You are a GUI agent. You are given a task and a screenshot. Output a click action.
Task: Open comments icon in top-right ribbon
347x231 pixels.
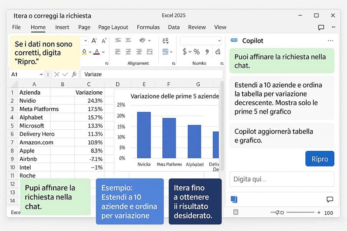pos(321,27)
